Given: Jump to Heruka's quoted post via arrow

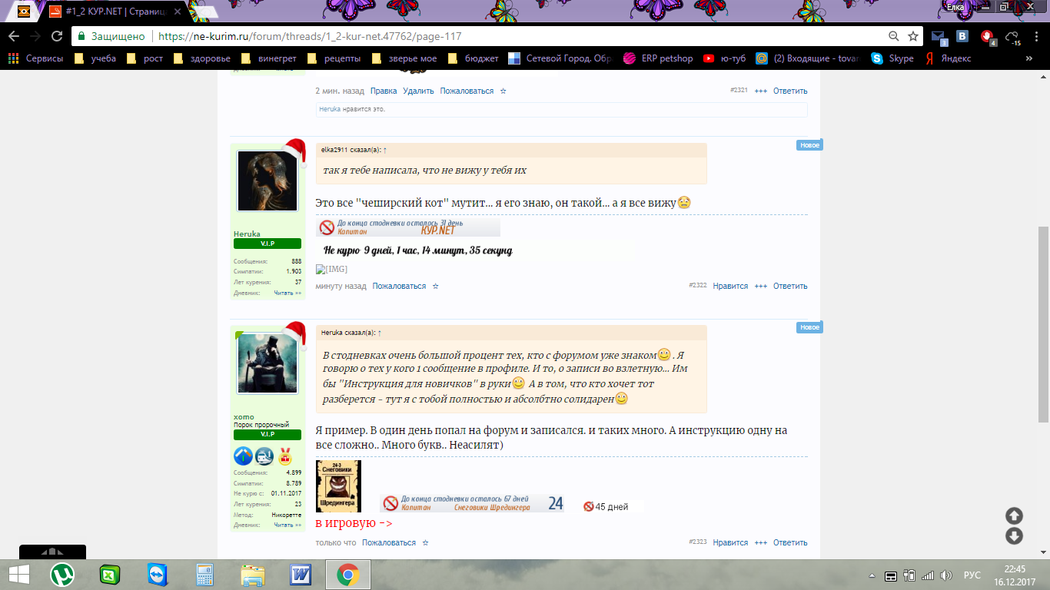Looking at the screenshot, I should click(380, 333).
